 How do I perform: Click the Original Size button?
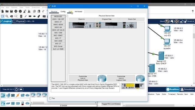coord(107,19)
